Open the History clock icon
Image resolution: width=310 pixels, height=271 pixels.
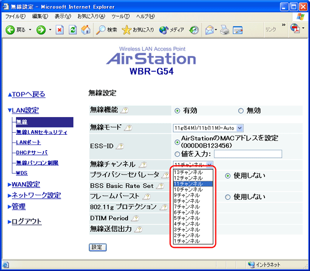pyautogui.click(x=194, y=30)
